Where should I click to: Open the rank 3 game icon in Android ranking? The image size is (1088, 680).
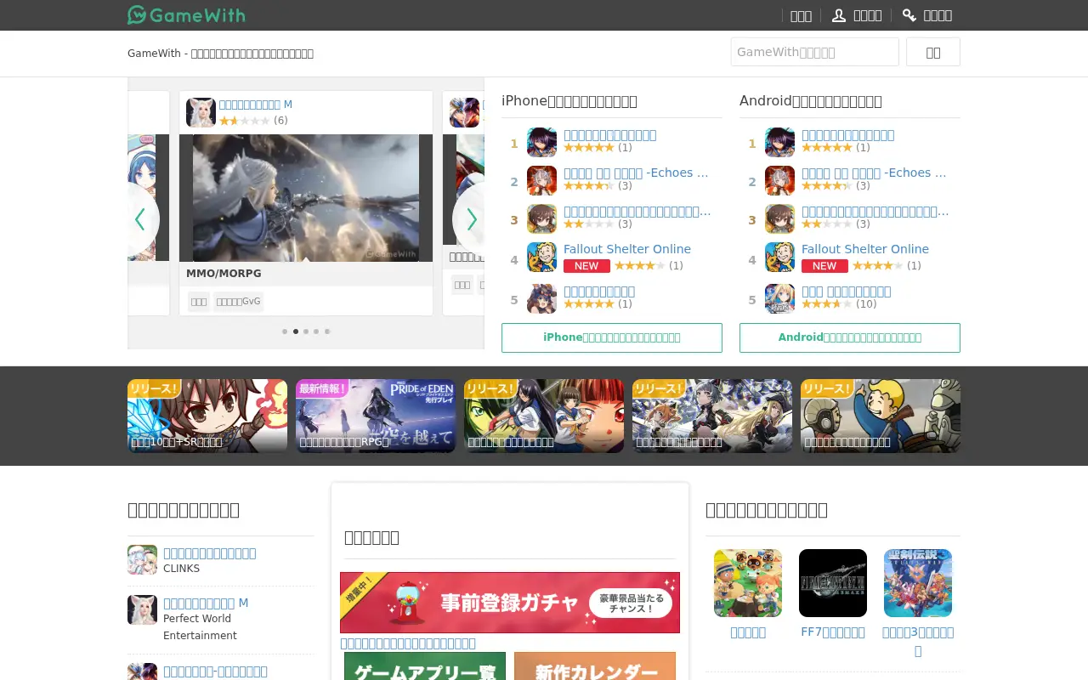[779, 218]
